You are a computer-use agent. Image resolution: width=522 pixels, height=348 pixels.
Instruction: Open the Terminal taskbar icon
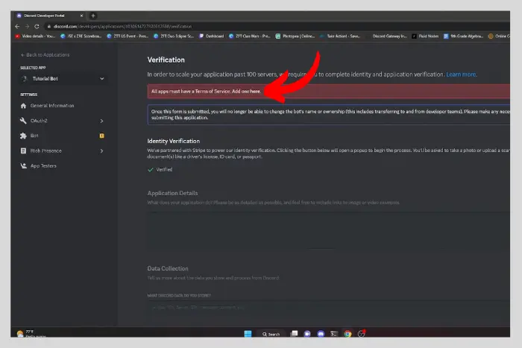(334, 333)
